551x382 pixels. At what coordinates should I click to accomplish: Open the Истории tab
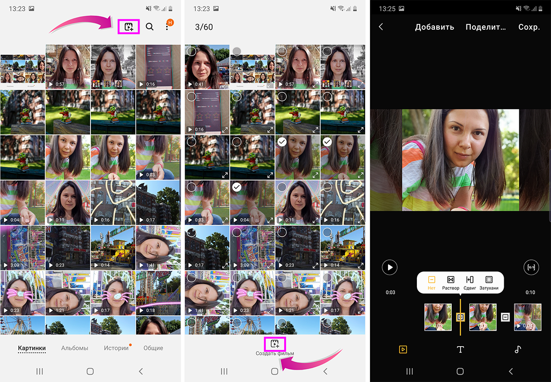coord(116,348)
